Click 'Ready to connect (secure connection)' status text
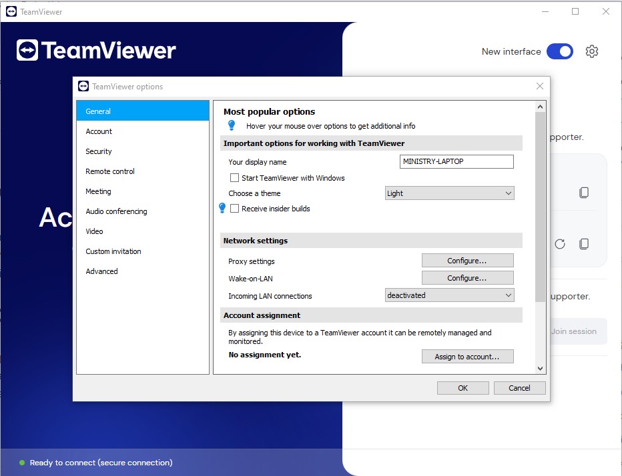Viewport: 622px width, 476px height. [101, 463]
